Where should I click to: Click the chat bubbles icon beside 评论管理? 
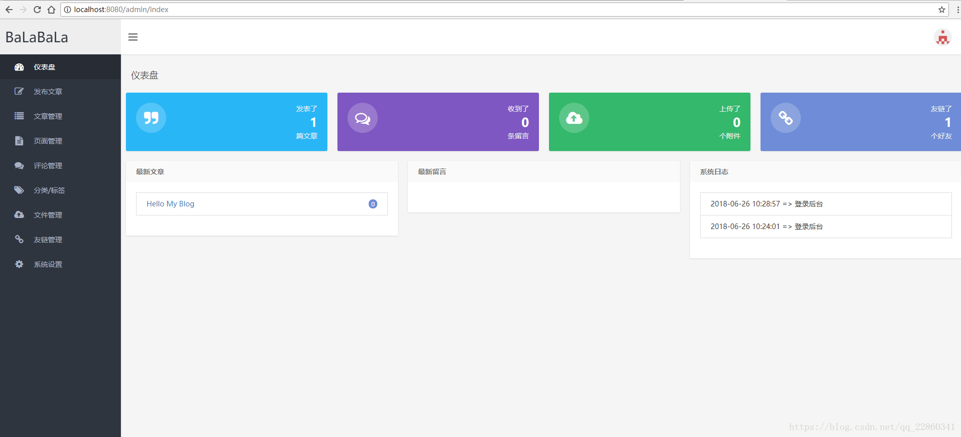pos(19,165)
